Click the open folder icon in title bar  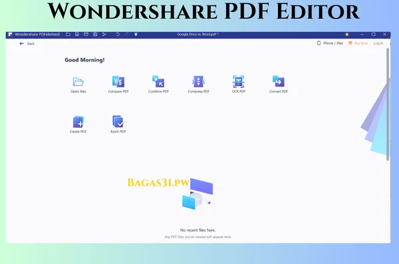click(68, 35)
